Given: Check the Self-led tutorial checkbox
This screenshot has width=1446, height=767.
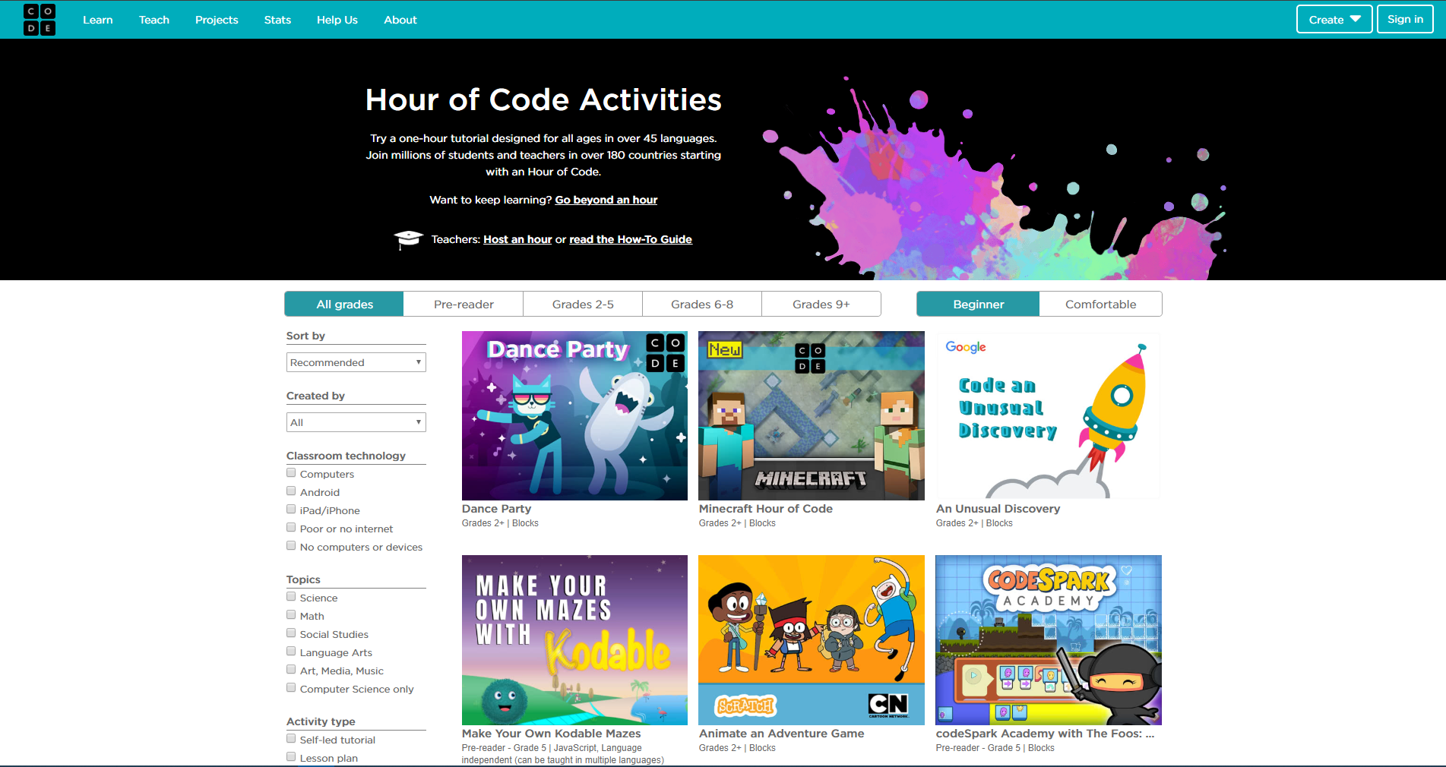Looking at the screenshot, I should pyautogui.click(x=291, y=739).
